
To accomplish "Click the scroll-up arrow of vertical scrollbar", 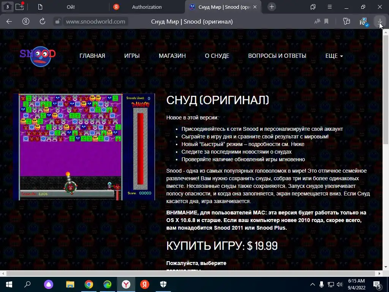I will point(386,32).
